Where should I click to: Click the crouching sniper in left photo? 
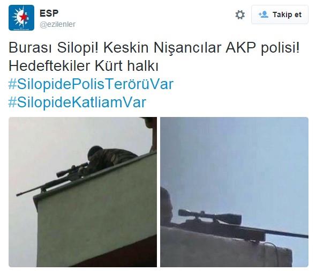click(109, 159)
